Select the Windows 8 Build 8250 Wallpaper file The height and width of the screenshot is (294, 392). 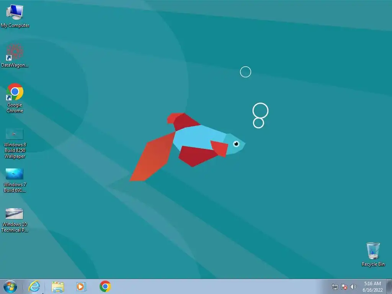pos(15,143)
